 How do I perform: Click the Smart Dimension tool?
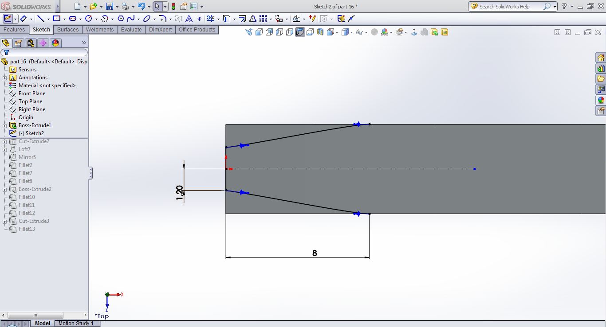tap(24, 19)
